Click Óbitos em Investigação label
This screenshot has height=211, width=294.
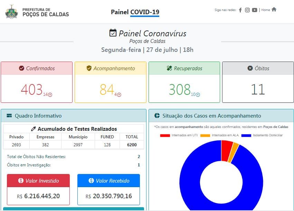(29, 165)
